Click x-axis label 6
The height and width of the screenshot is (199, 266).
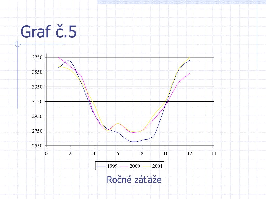(x=118, y=153)
